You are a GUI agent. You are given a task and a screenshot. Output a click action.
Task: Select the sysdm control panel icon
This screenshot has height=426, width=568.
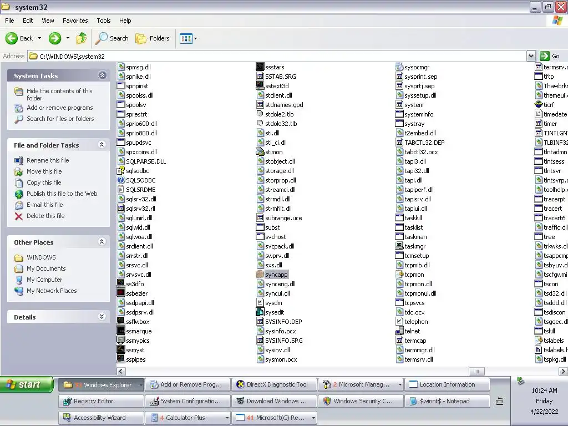[x=260, y=303]
